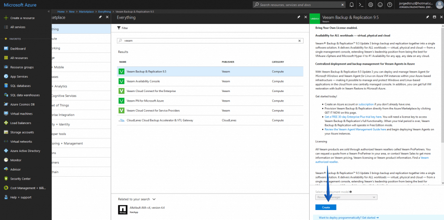Viewport: 444px width, 220px height.
Task: Go to Marketplace in the breadcrumb
Action: [86, 12]
